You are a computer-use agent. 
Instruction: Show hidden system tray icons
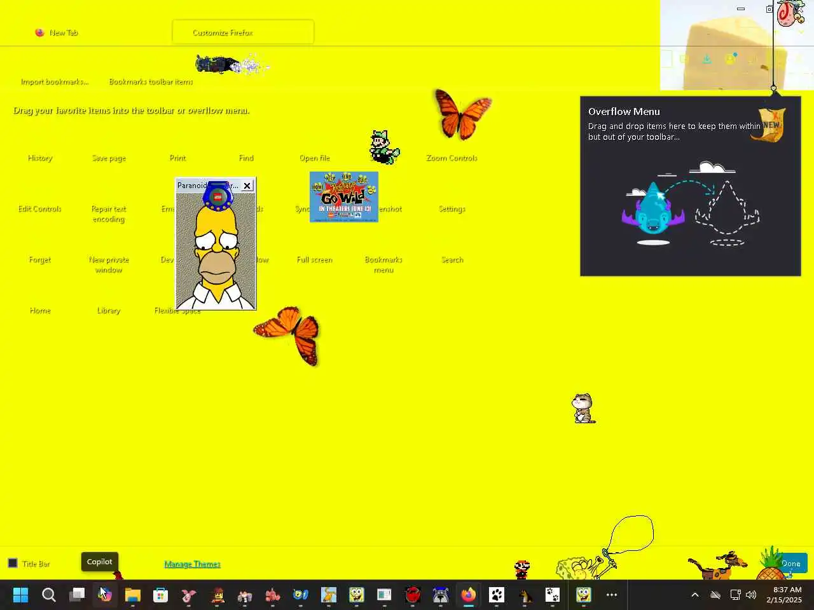pos(695,595)
